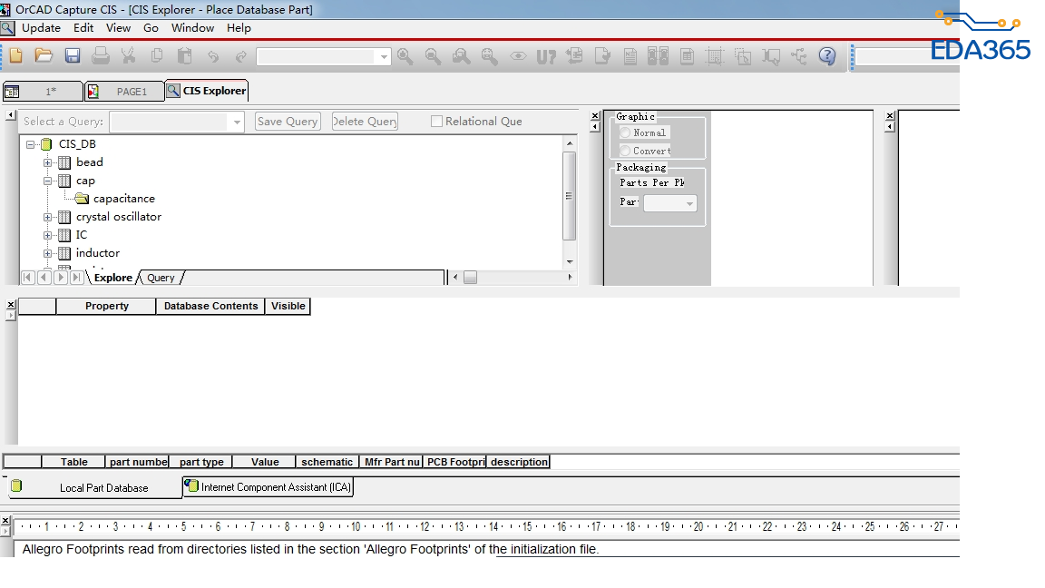Open the Go menu
The height and width of the screenshot is (588, 1045).
[151, 28]
